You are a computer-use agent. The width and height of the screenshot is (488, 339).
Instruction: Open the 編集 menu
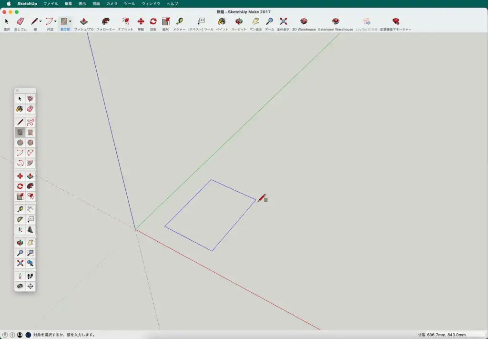68,4
